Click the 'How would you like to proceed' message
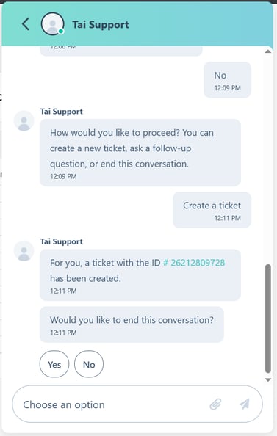The image size is (277, 436). 140,153
